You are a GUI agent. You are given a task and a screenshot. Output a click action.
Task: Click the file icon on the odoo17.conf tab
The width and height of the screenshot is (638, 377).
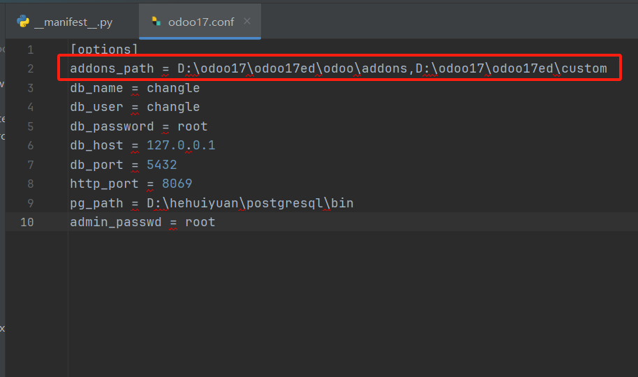(x=156, y=21)
